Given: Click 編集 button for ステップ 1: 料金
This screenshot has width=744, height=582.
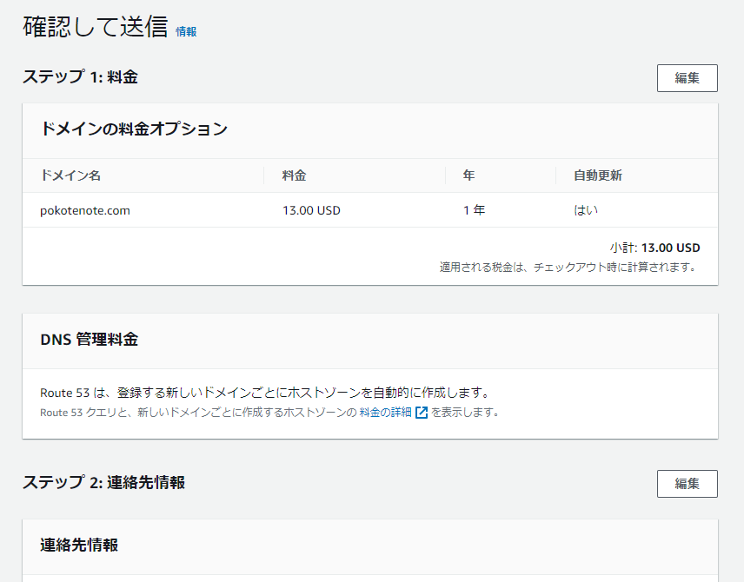Looking at the screenshot, I should (687, 78).
